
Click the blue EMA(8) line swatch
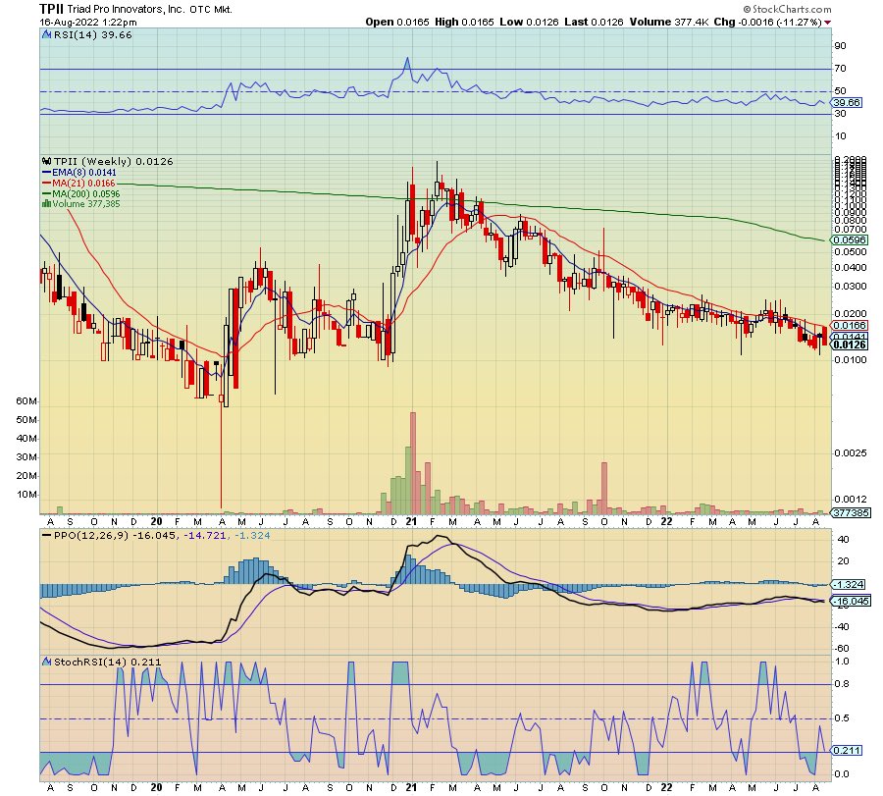47,173
